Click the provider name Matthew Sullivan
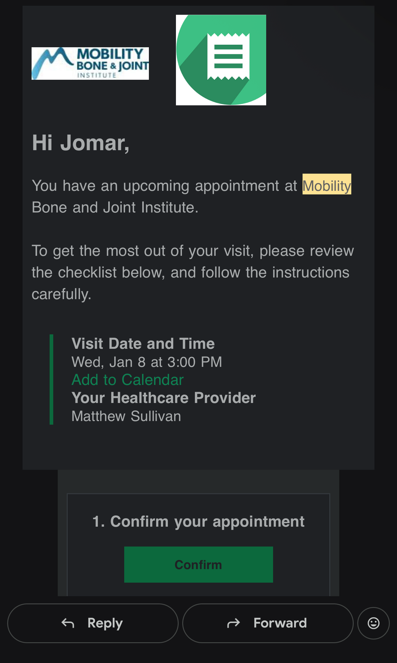This screenshot has width=397, height=663. click(x=126, y=416)
